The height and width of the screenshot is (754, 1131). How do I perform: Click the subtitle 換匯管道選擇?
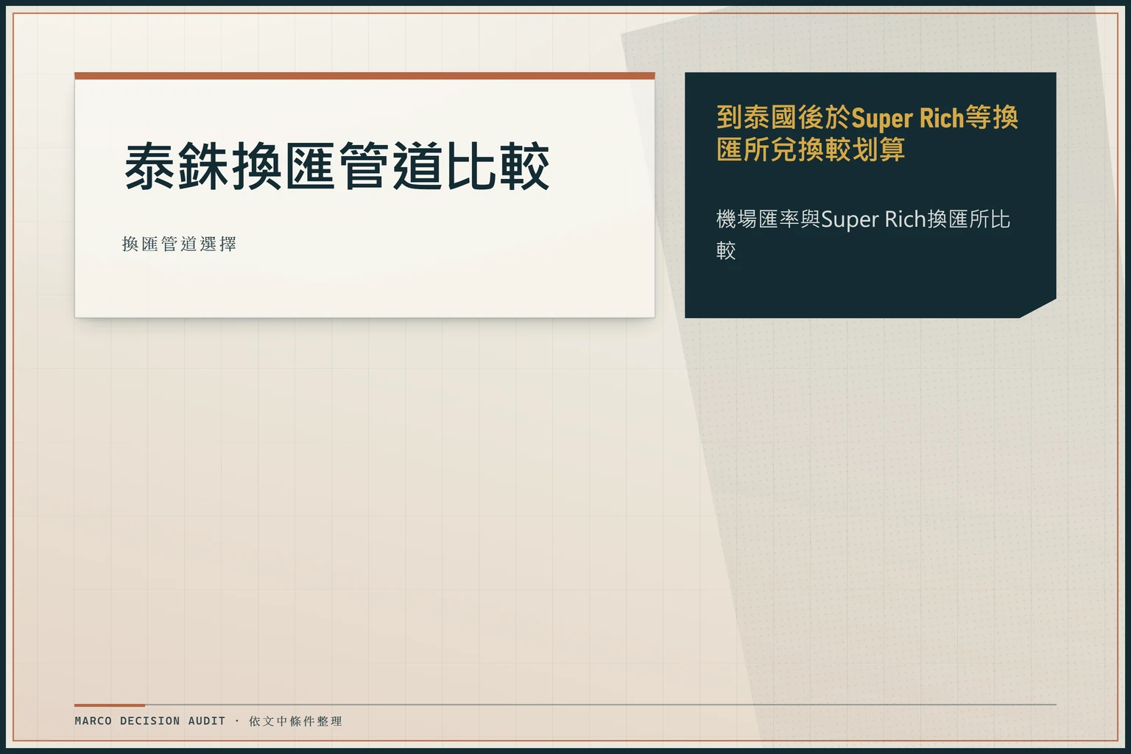[179, 244]
